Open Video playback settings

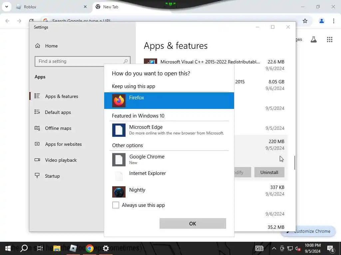point(61,160)
